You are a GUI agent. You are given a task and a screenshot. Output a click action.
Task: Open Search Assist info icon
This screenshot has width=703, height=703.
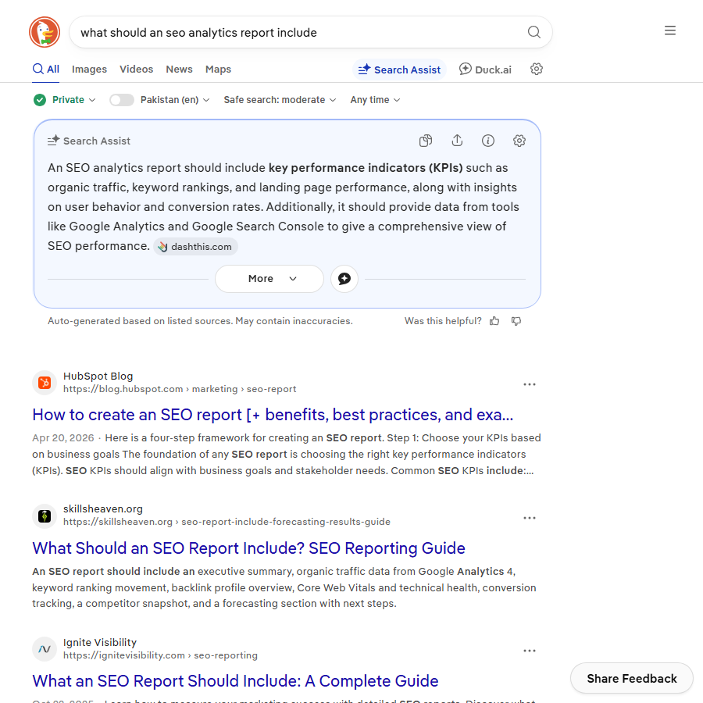(487, 141)
